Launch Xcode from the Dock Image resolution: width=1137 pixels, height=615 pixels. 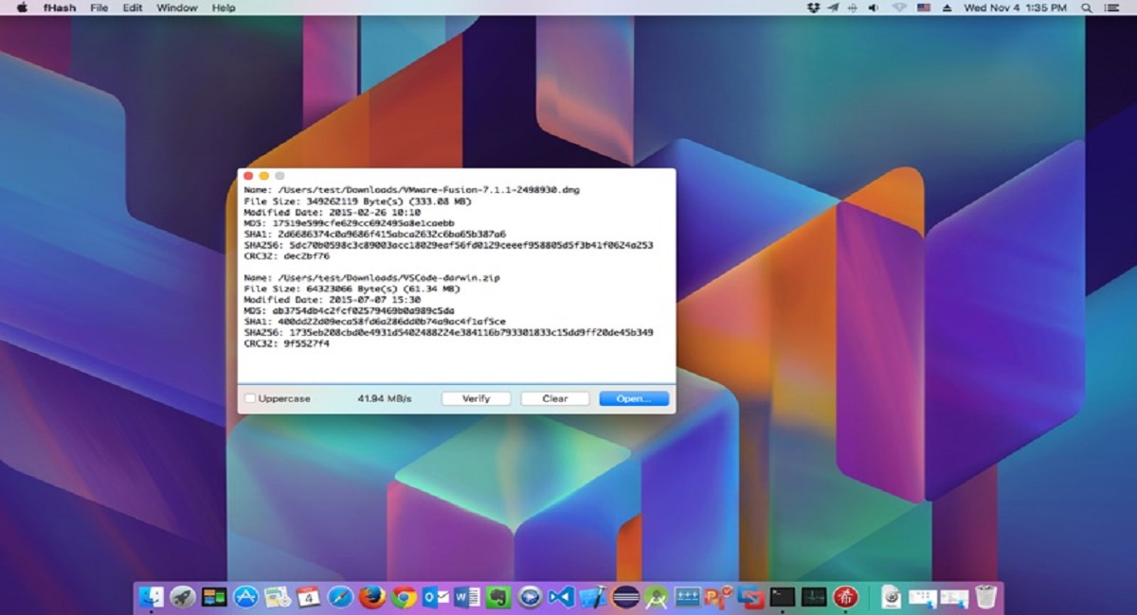(593, 597)
